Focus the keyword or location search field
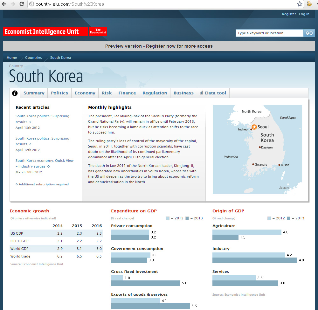This screenshot has height=310, width=318. (x=270, y=33)
